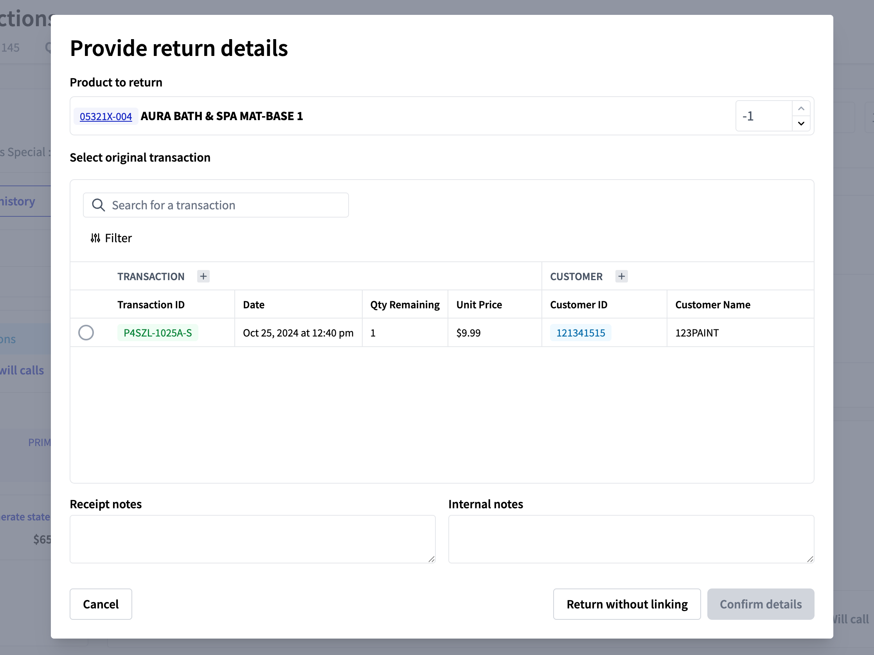Image resolution: width=874 pixels, height=655 pixels.
Task: Click into the Internal notes text area
Action: pyautogui.click(x=631, y=539)
